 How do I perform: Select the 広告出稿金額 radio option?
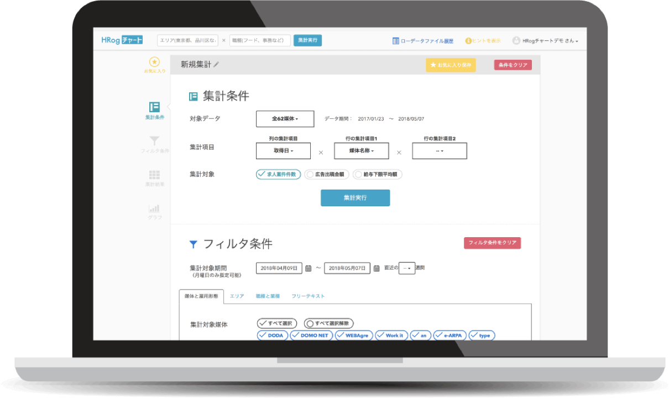pos(326,174)
